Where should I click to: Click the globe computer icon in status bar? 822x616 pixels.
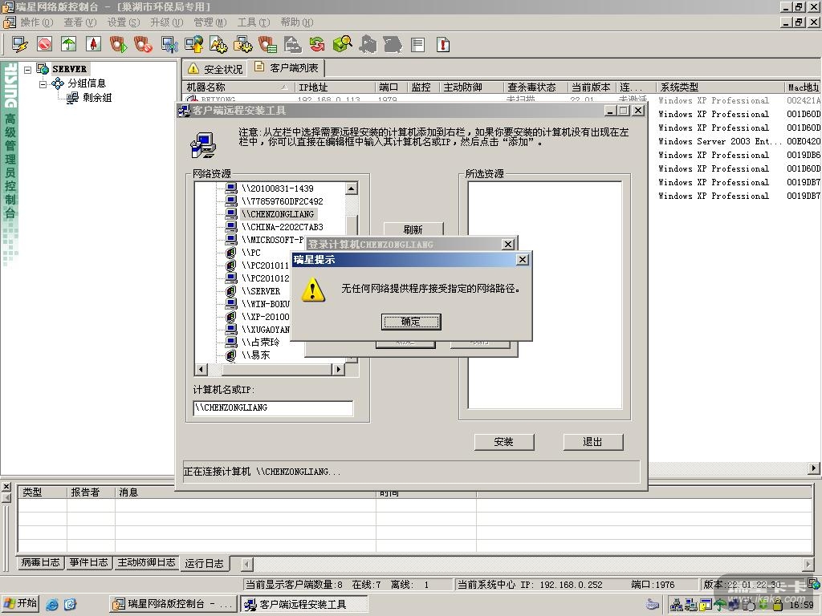(x=814, y=584)
